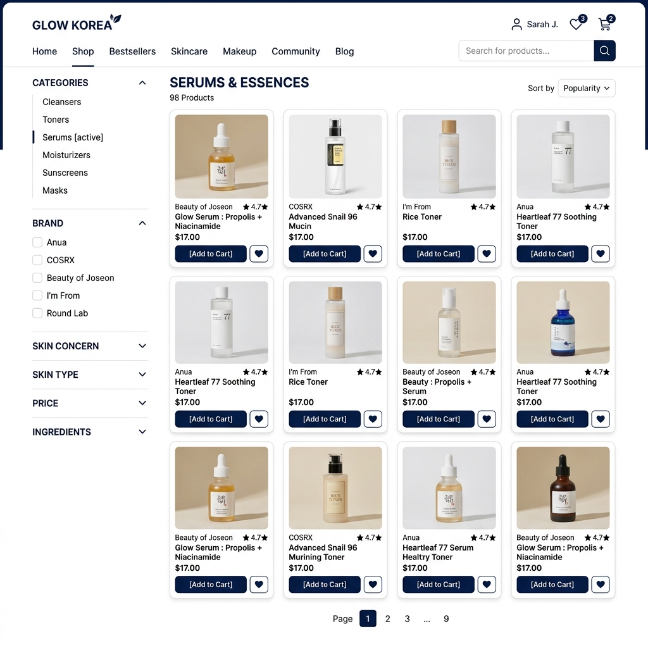Check the Anua brand filter
The image size is (648, 648).
pos(37,242)
